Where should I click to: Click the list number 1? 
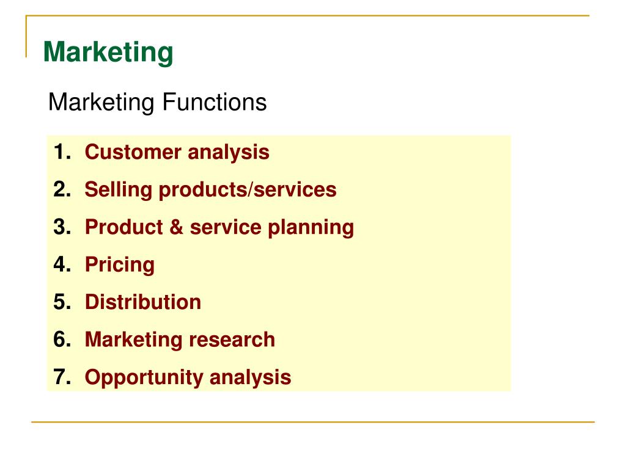pos(62,152)
